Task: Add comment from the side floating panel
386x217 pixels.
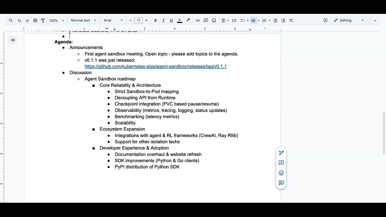Action: click(x=281, y=163)
